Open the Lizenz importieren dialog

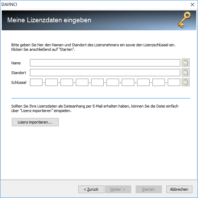35,122
